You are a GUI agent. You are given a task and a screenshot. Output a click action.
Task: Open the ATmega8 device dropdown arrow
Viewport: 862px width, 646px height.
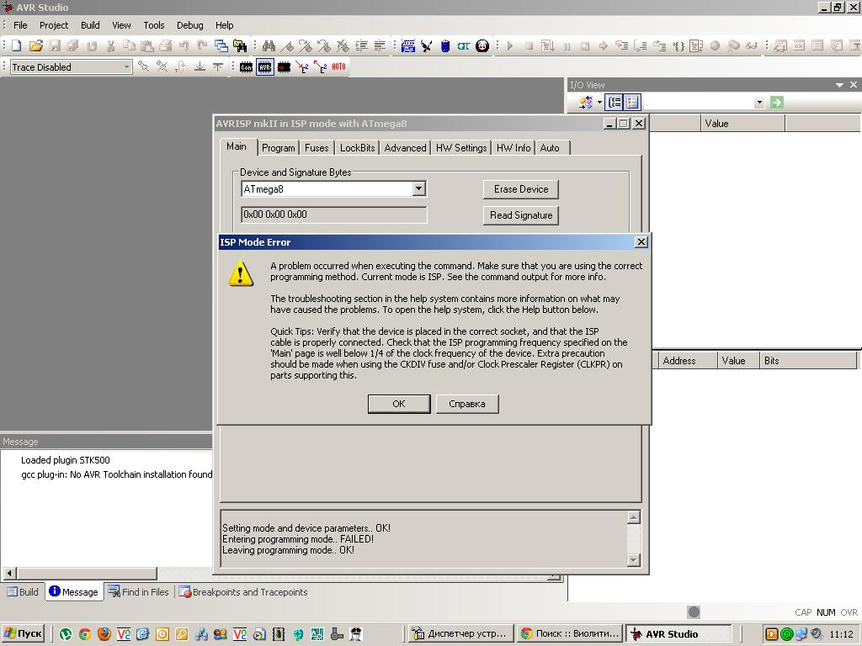419,189
